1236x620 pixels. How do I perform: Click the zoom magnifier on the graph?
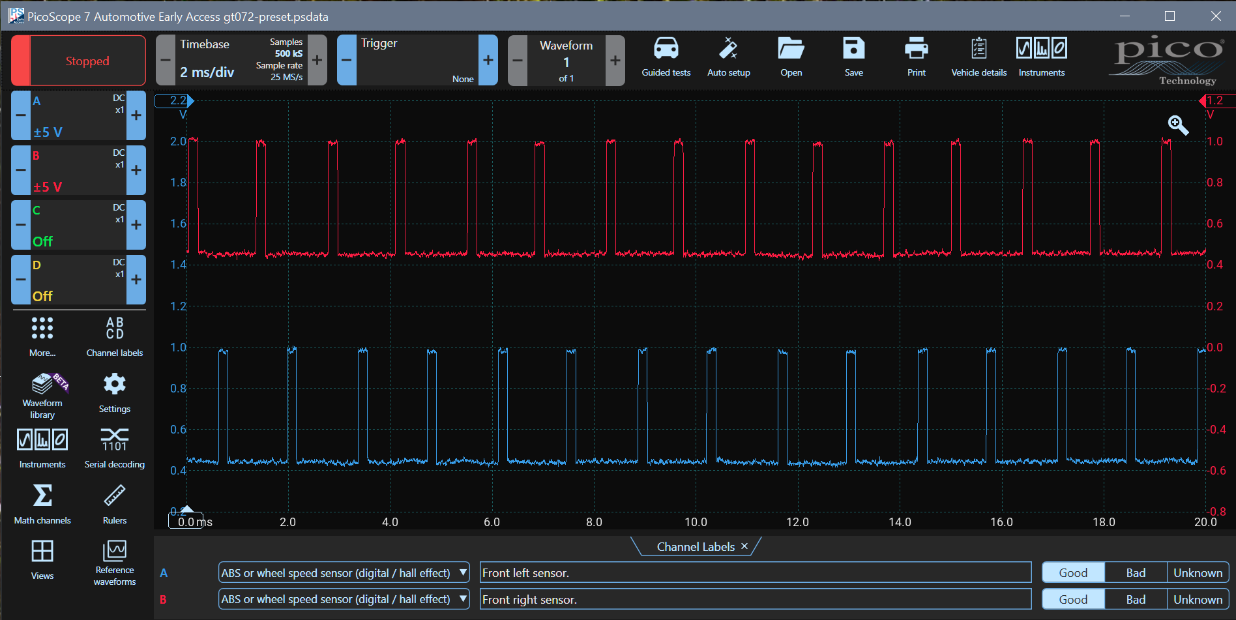click(1177, 125)
